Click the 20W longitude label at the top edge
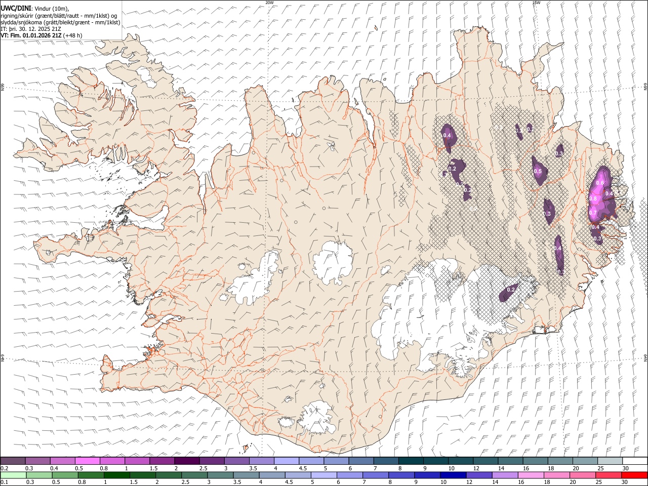This screenshot has width=648, height=486. coord(269,2)
